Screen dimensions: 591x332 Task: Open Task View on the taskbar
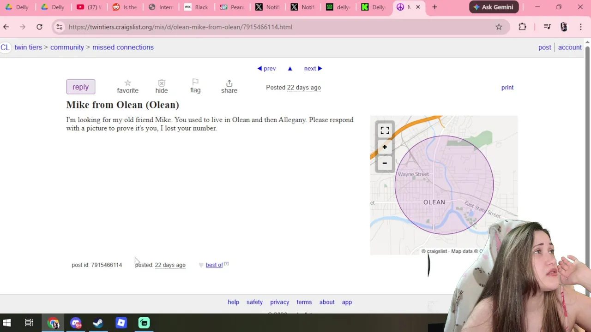(x=29, y=323)
